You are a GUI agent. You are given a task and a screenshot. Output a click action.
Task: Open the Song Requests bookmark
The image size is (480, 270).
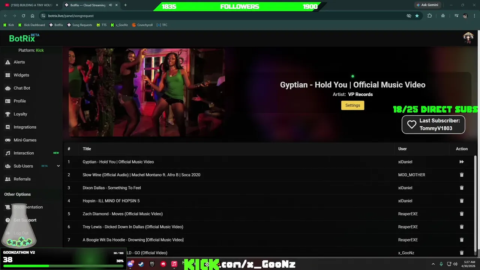[x=79, y=25]
